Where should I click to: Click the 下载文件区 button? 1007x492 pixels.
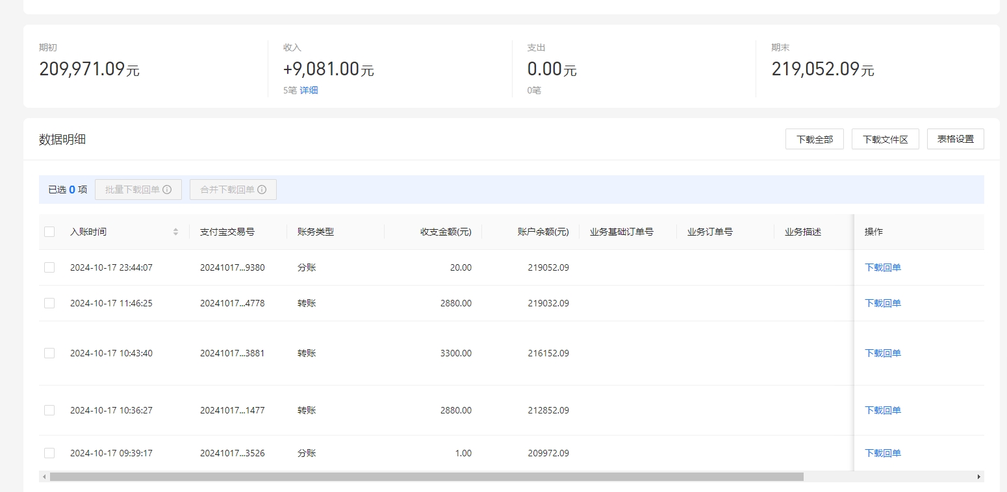point(885,138)
